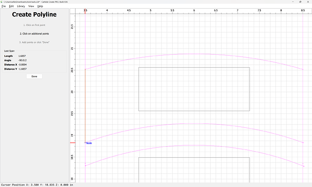Click the right endpoint of the middle arc
The width and height of the screenshot is (312, 187).
click(303, 143)
